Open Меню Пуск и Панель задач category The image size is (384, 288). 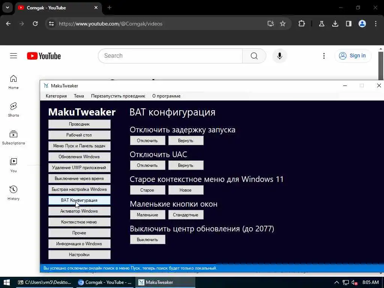[79, 146]
